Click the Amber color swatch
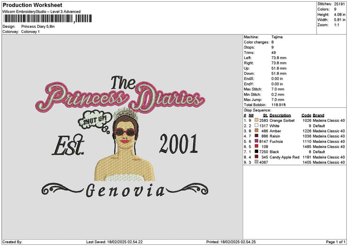The height and width of the screenshot is (246, 348). click(x=256, y=131)
